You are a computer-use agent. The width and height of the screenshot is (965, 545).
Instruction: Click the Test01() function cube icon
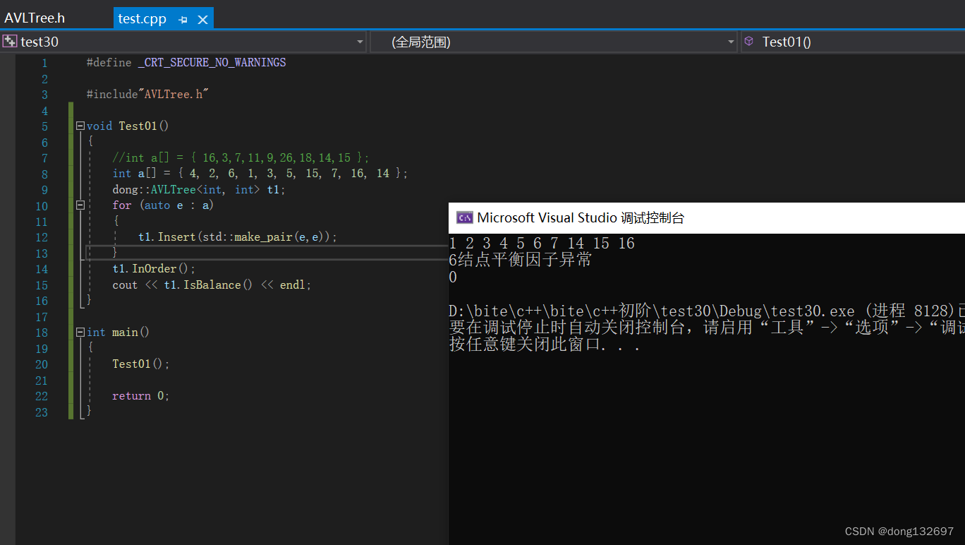pyautogui.click(x=749, y=41)
